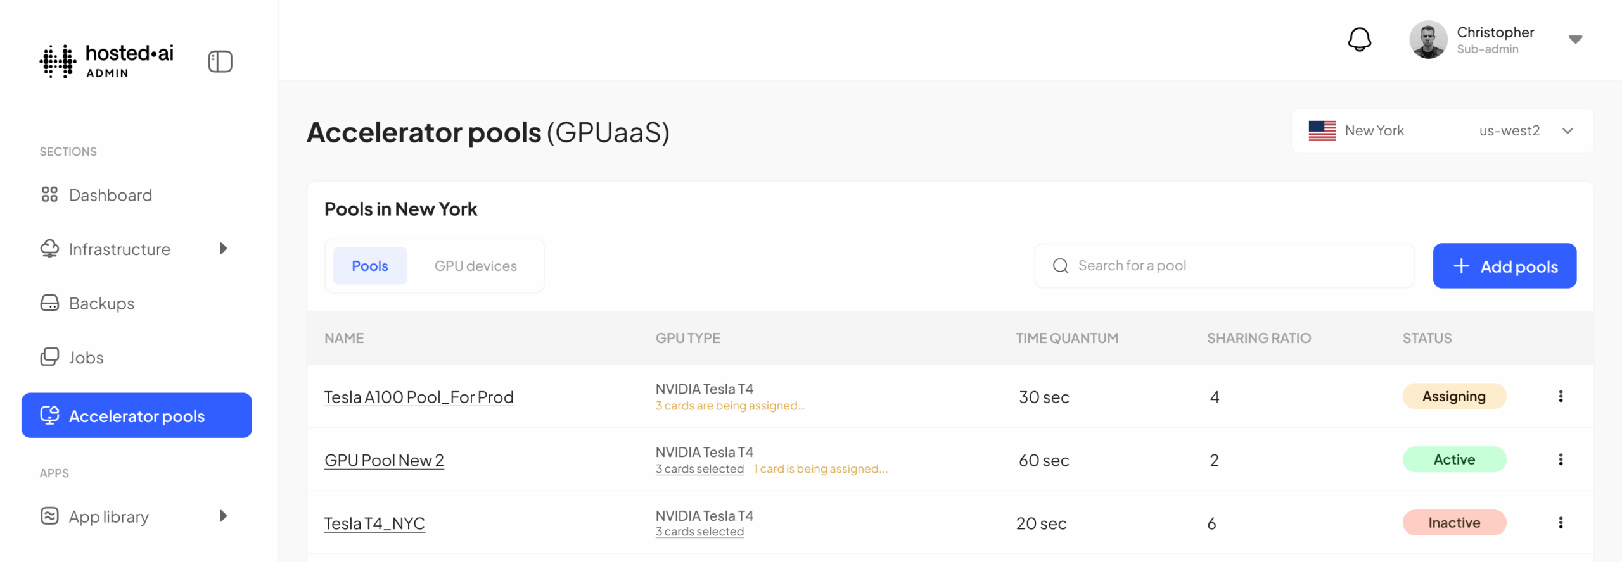This screenshot has height=562, width=1622.
Task: Expand the App library submenu arrow
Action: (x=224, y=516)
